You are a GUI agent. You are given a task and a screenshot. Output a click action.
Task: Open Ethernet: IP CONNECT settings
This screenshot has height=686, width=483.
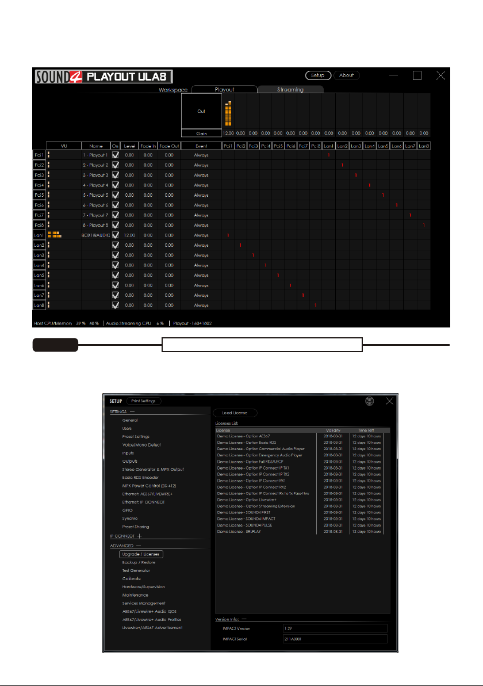[143, 502]
